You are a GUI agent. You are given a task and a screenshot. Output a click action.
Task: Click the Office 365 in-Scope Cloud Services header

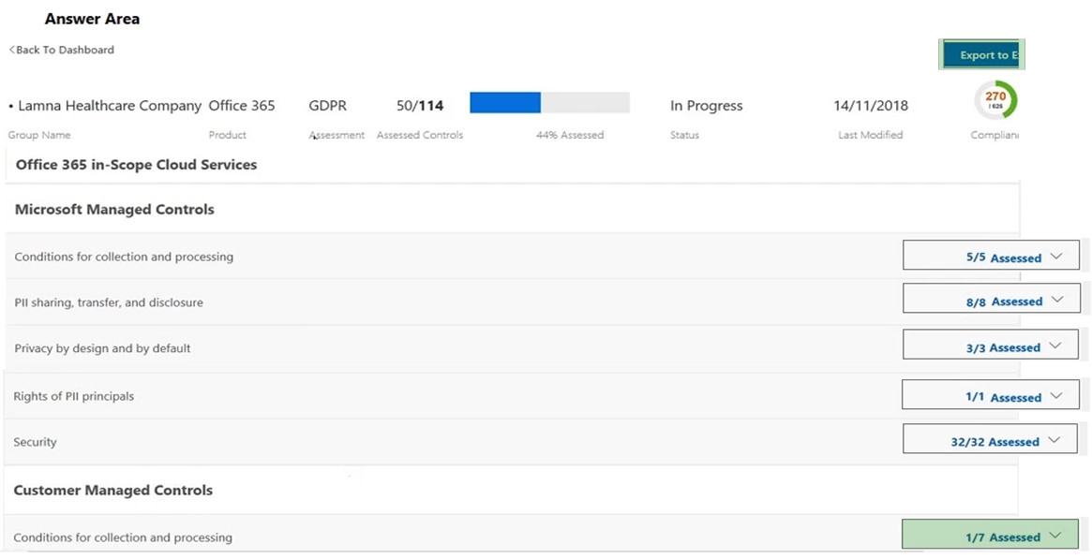click(x=137, y=165)
